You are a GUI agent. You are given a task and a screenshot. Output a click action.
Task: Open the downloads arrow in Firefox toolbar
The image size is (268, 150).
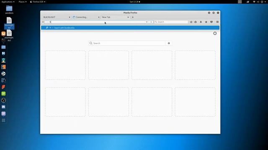[201, 22]
